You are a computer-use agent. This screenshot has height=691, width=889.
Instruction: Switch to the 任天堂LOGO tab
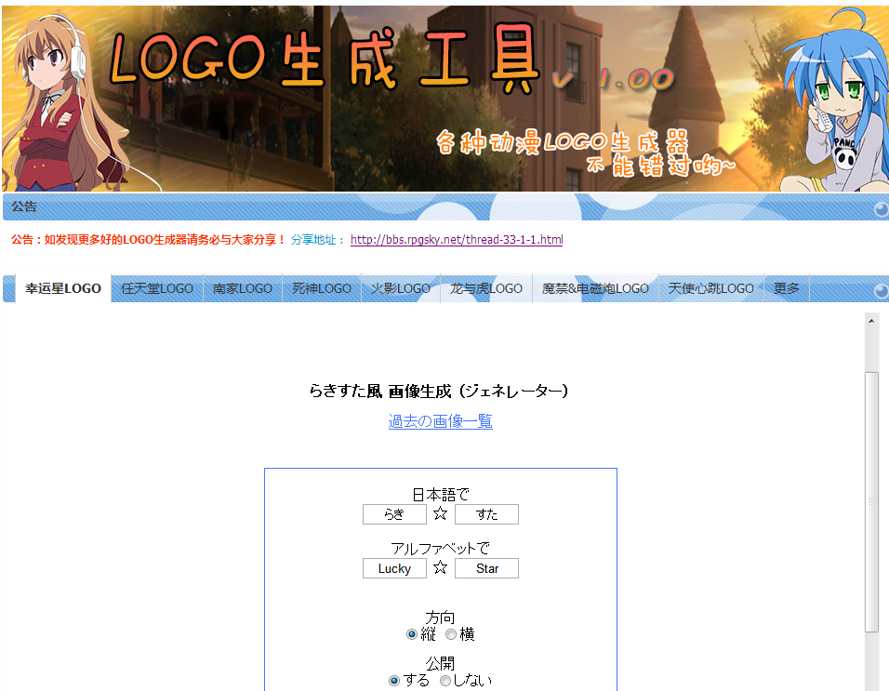click(x=157, y=288)
